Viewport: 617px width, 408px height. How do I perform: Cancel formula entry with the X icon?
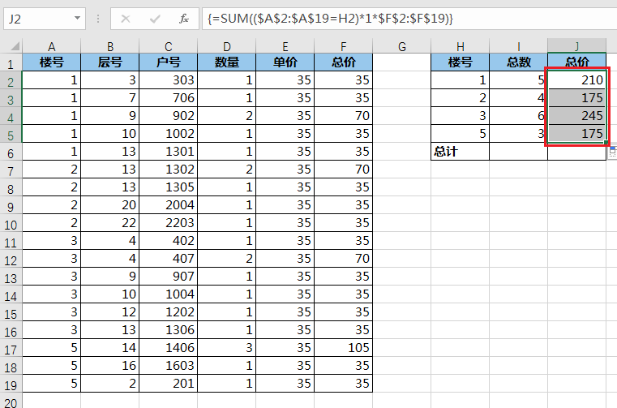pyautogui.click(x=126, y=19)
